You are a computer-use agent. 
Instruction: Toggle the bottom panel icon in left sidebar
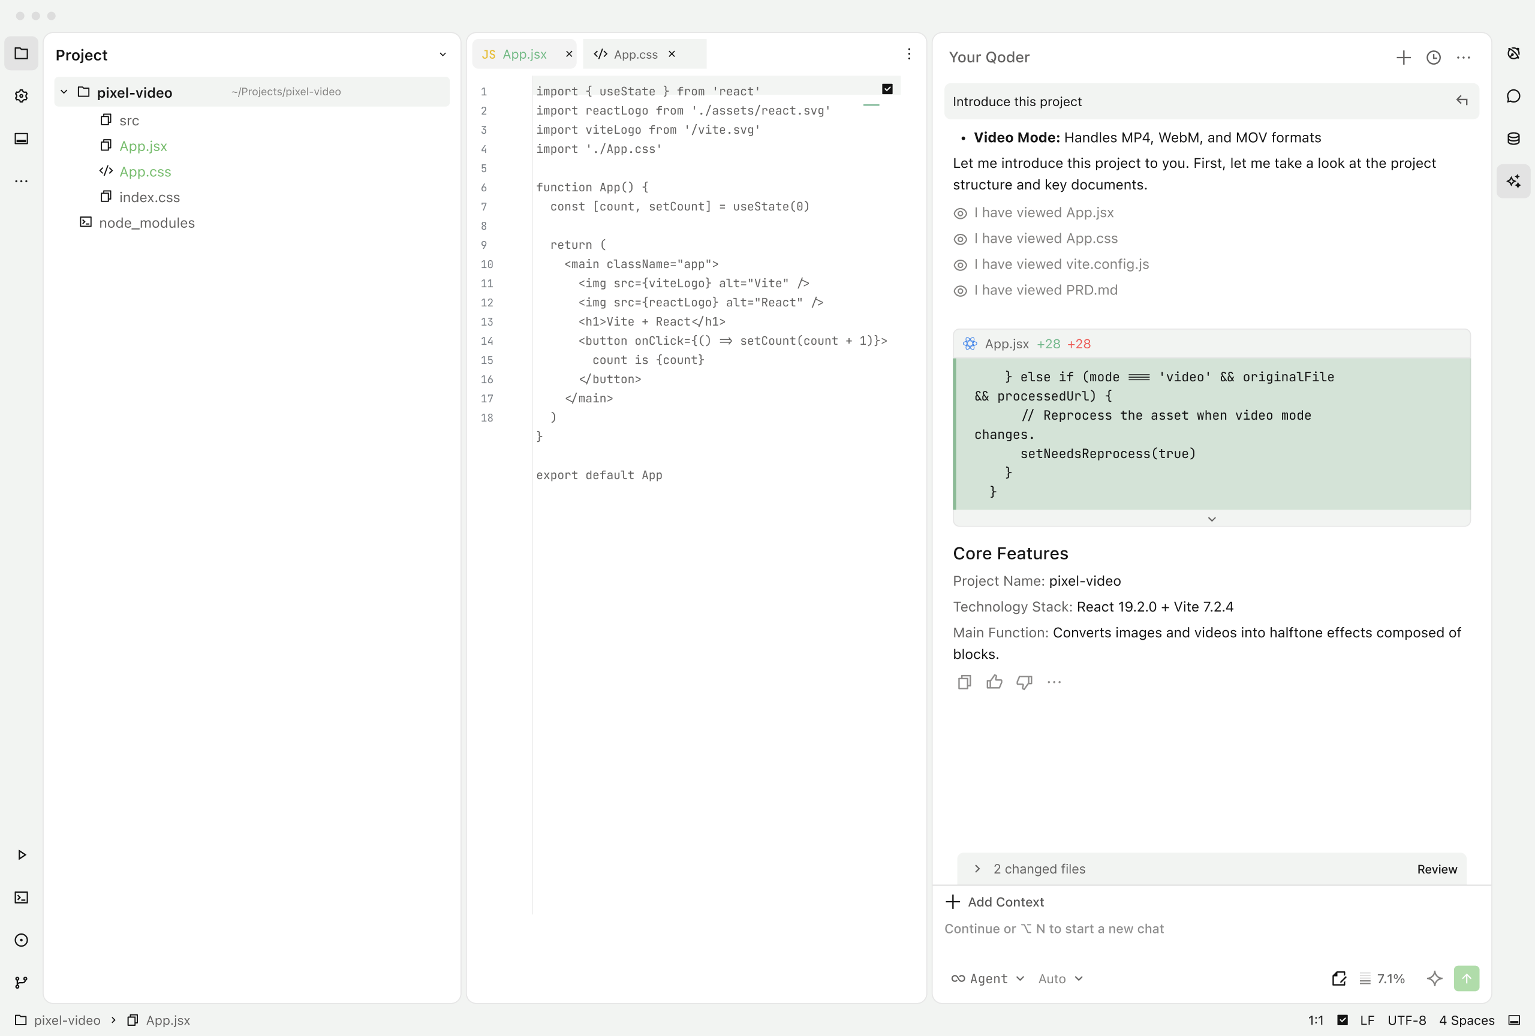tap(21, 138)
